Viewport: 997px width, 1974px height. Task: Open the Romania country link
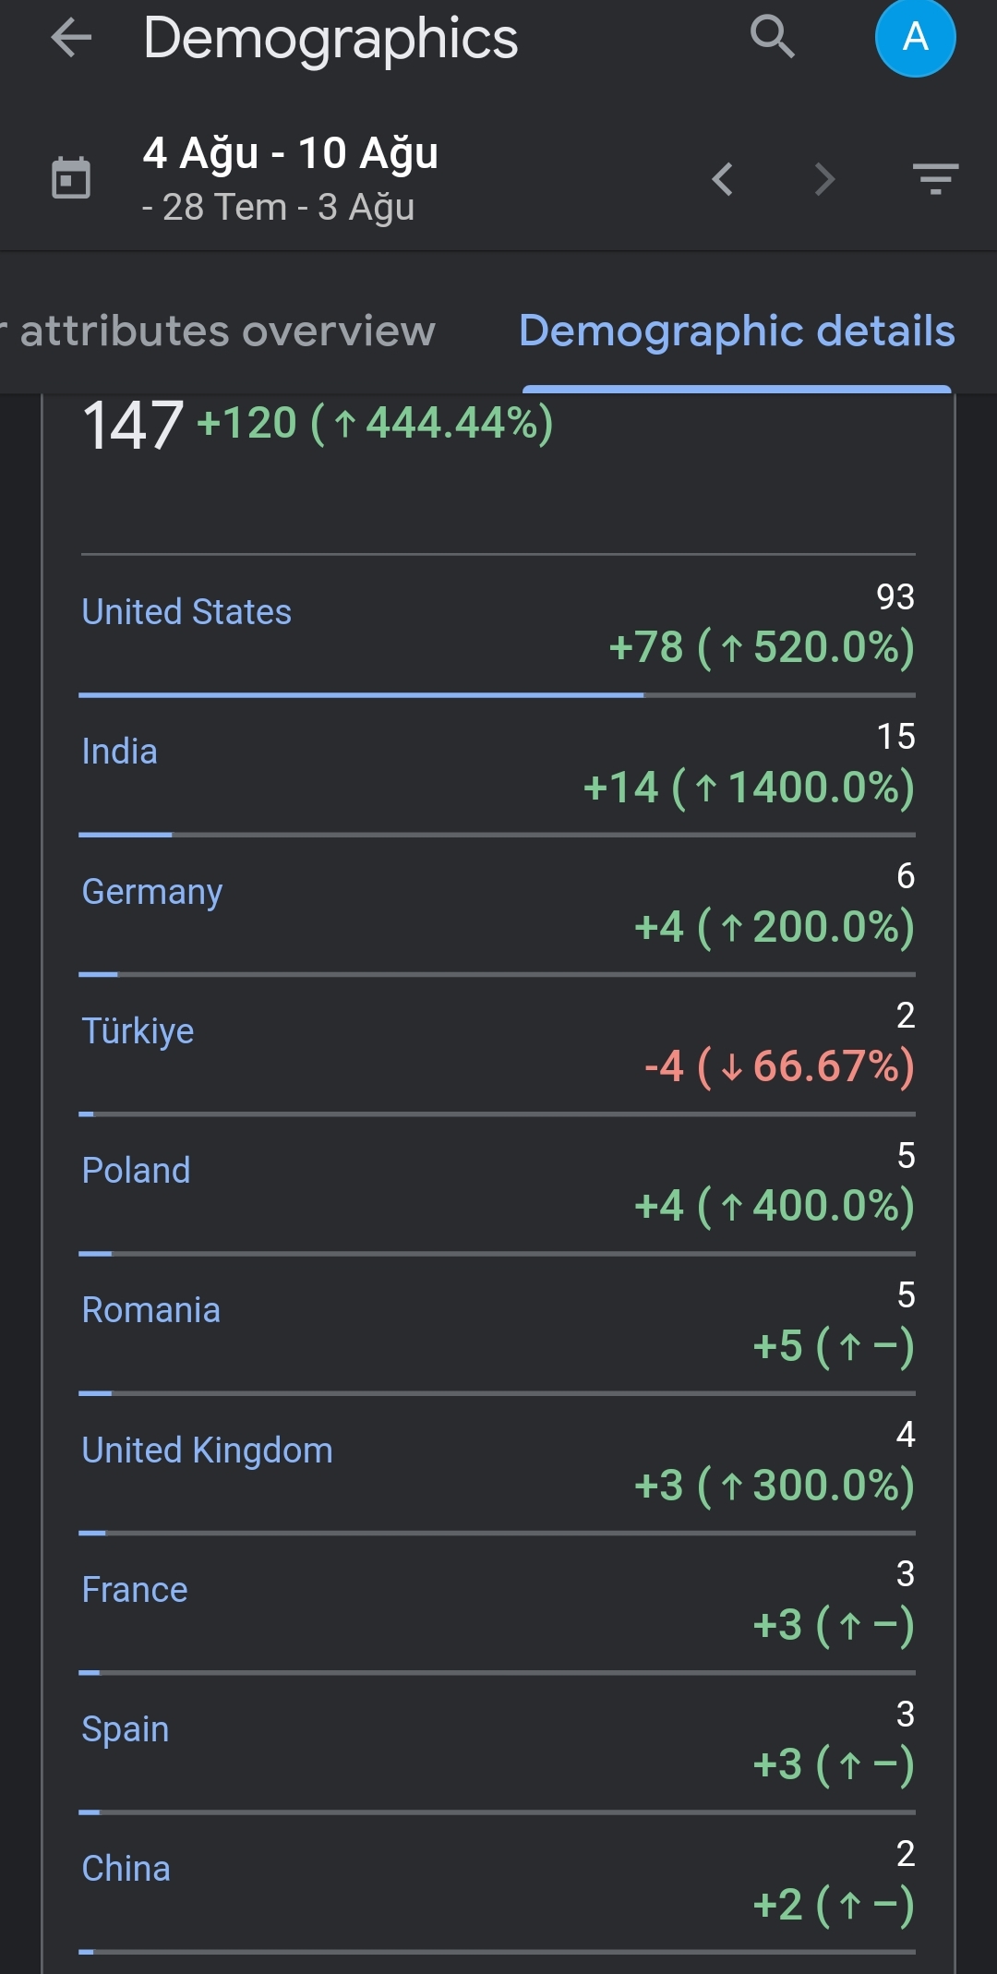150,1310
